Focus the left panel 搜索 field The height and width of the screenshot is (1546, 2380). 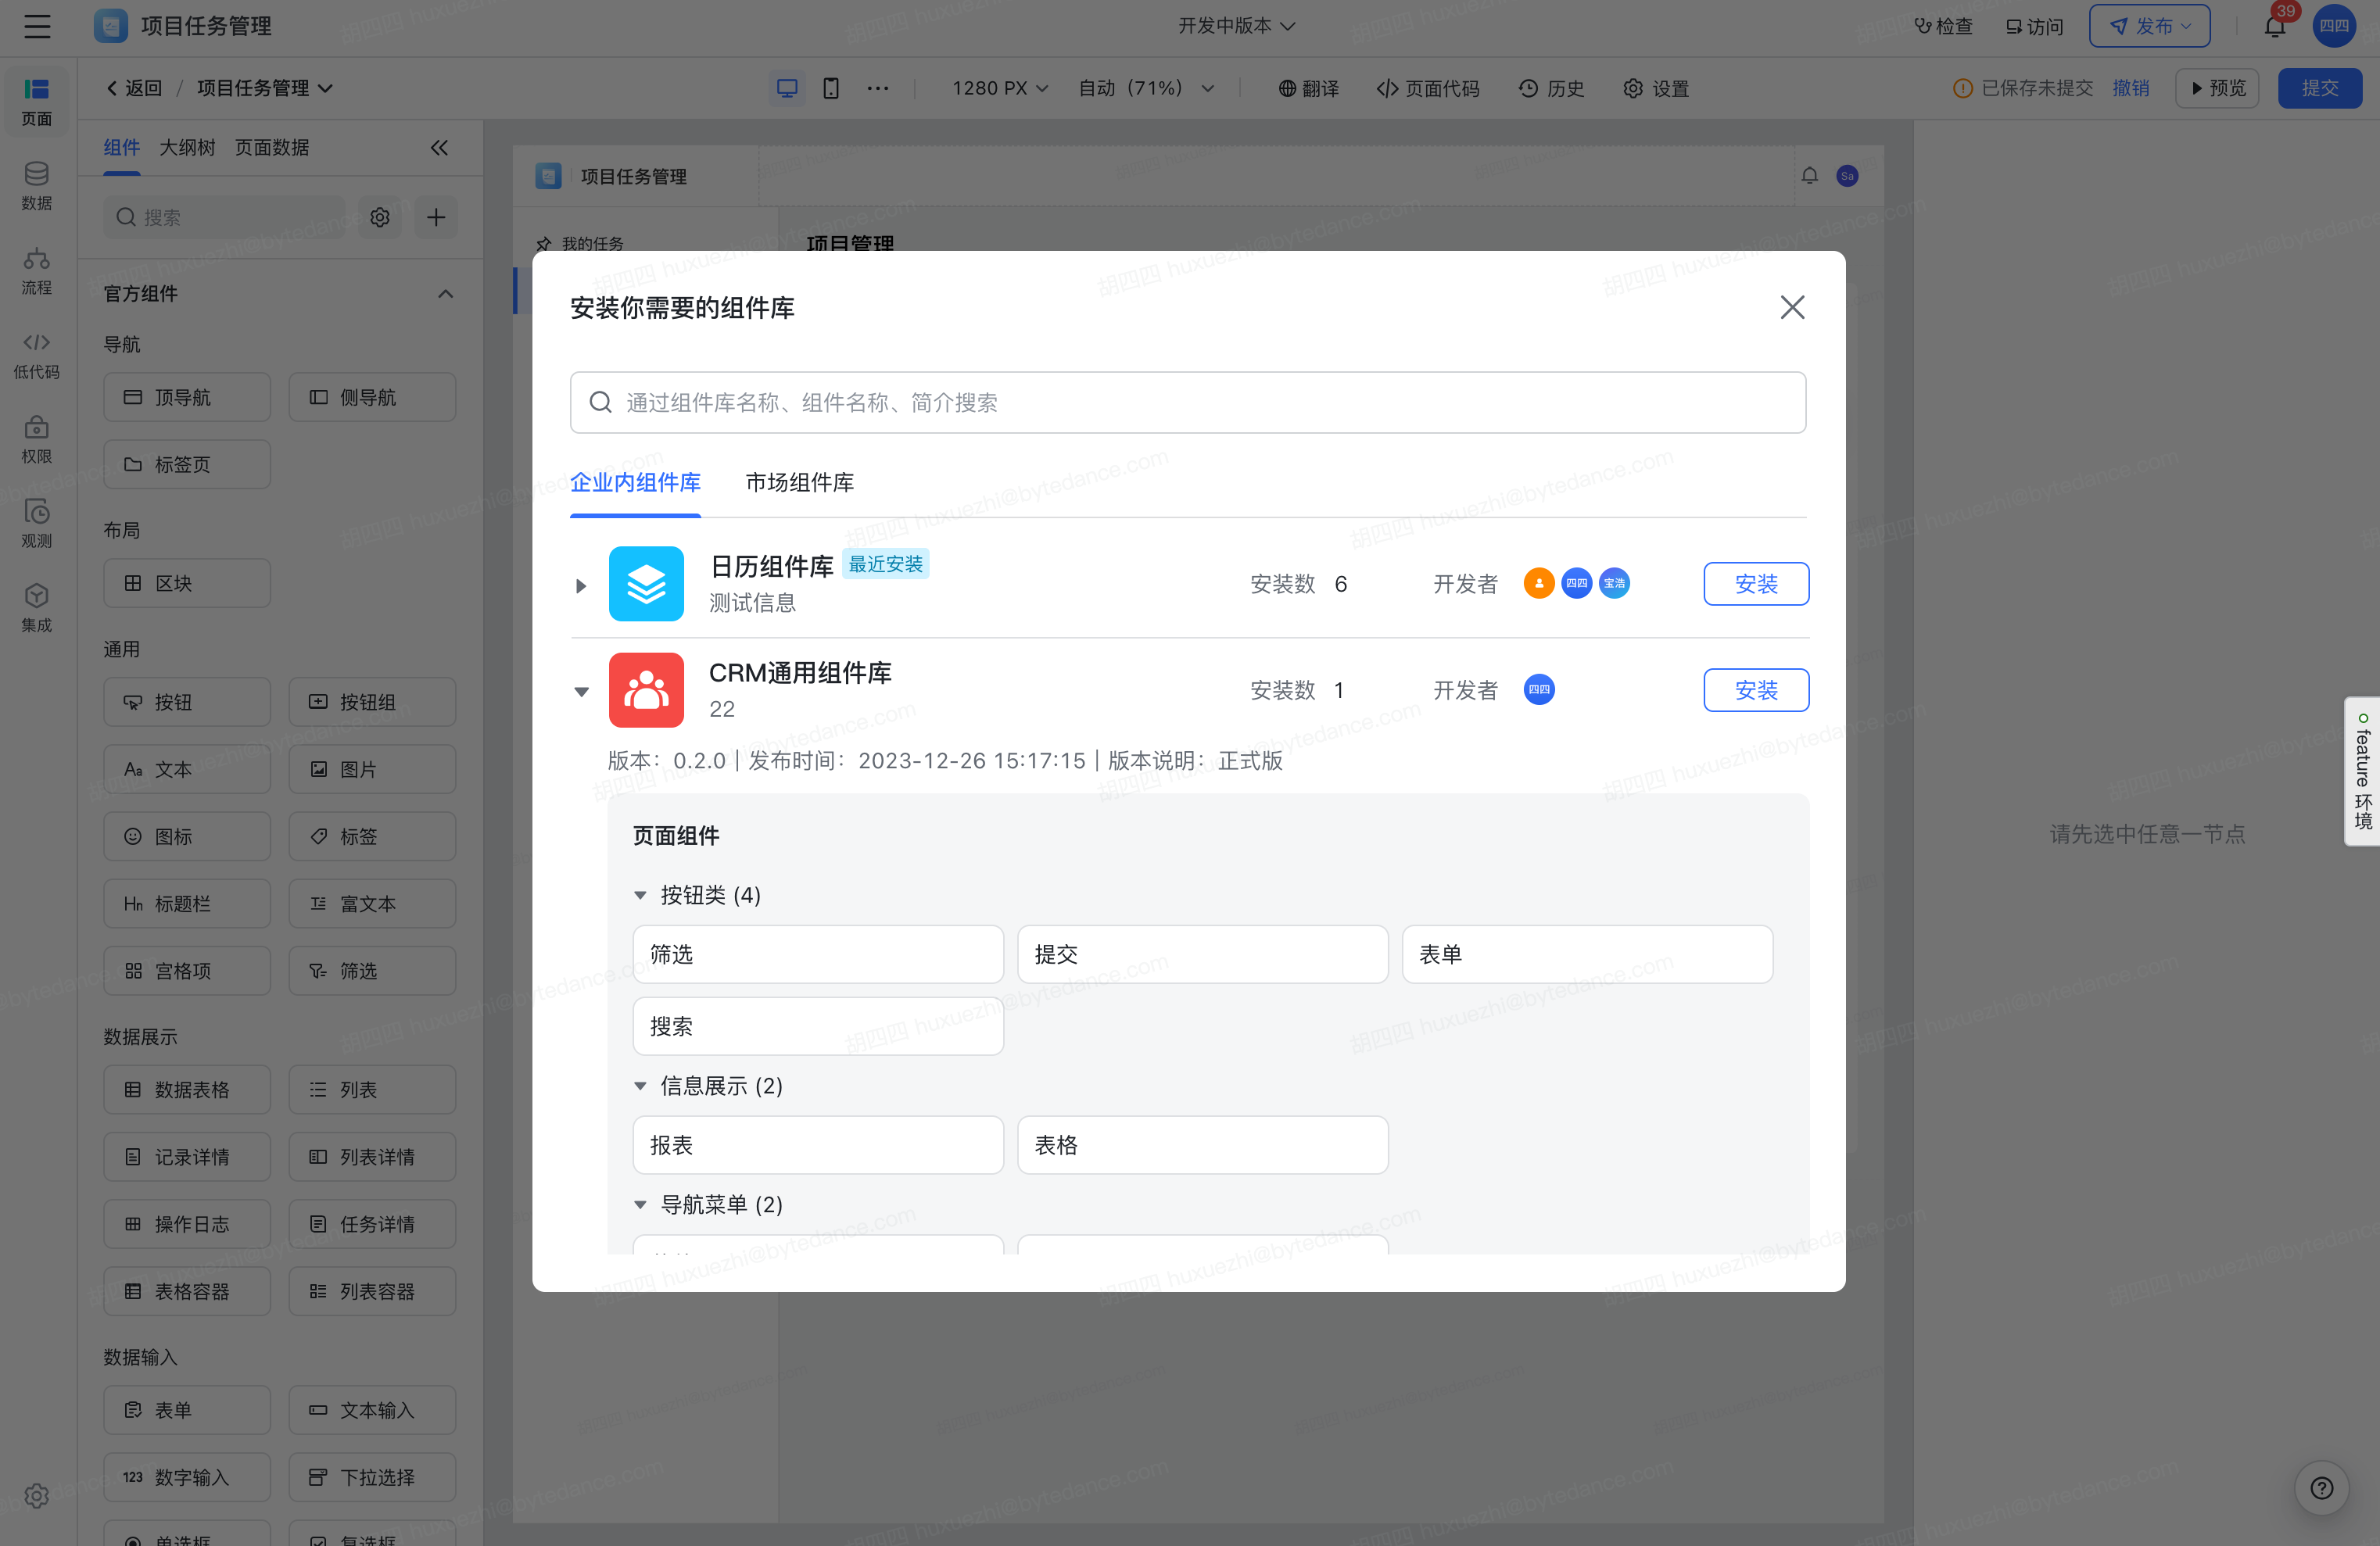(x=223, y=218)
